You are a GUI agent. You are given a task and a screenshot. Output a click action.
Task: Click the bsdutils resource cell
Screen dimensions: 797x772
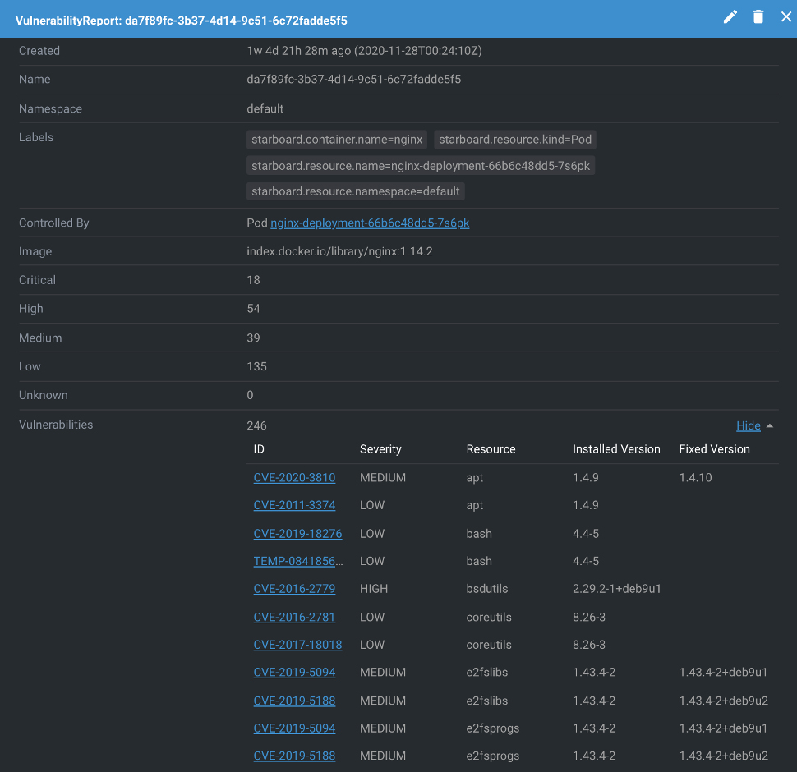[487, 588]
